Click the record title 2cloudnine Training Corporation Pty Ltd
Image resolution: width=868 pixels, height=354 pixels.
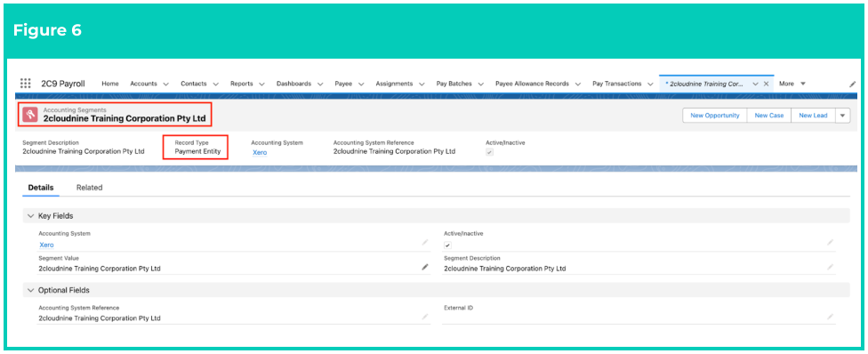tap(125, 118)
